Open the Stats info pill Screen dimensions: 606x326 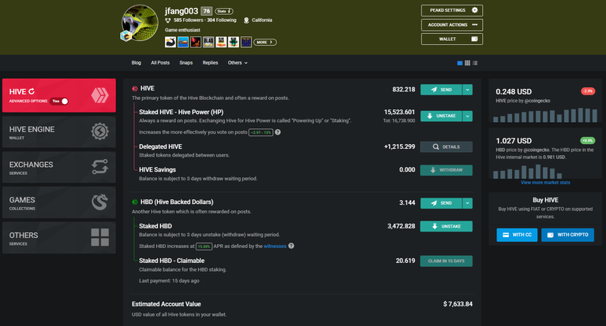[x=224, y=11]
